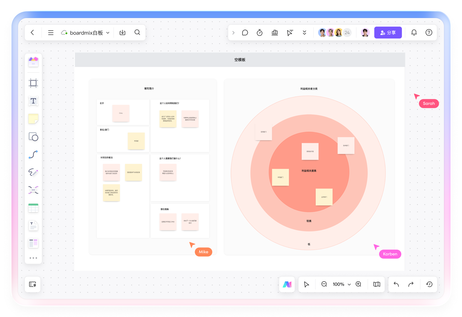The width and height of the screenshot is (462, 317).
Task: Show the 24 more collaborators
Action: pyautogui.click(x=347, y=33)
